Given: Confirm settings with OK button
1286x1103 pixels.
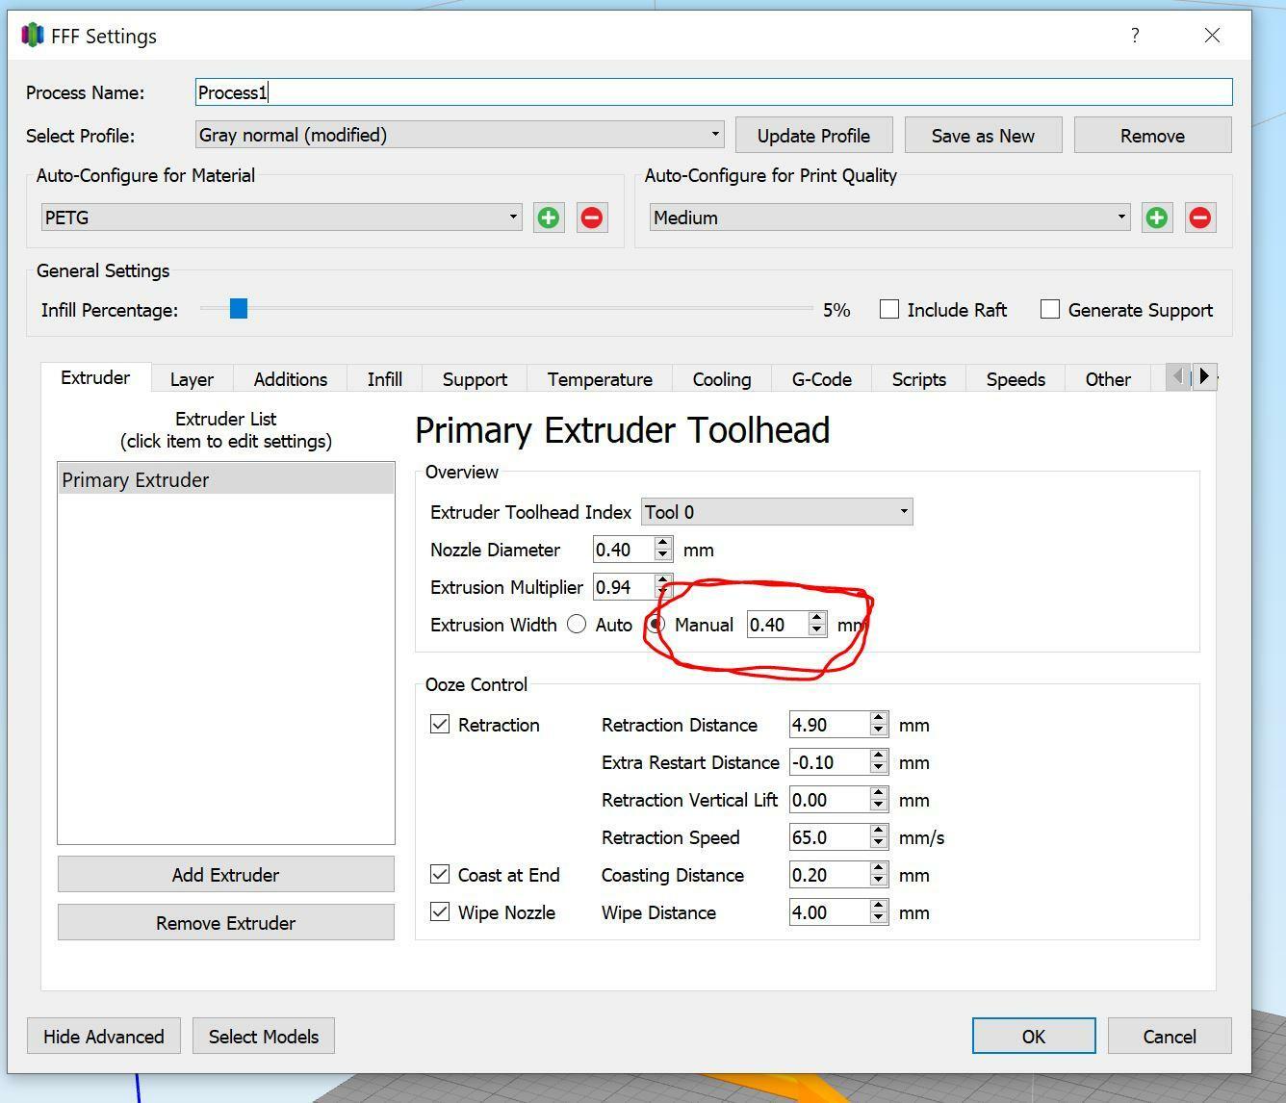Looking at the screenshot, I should [x=1034, y=1036].
